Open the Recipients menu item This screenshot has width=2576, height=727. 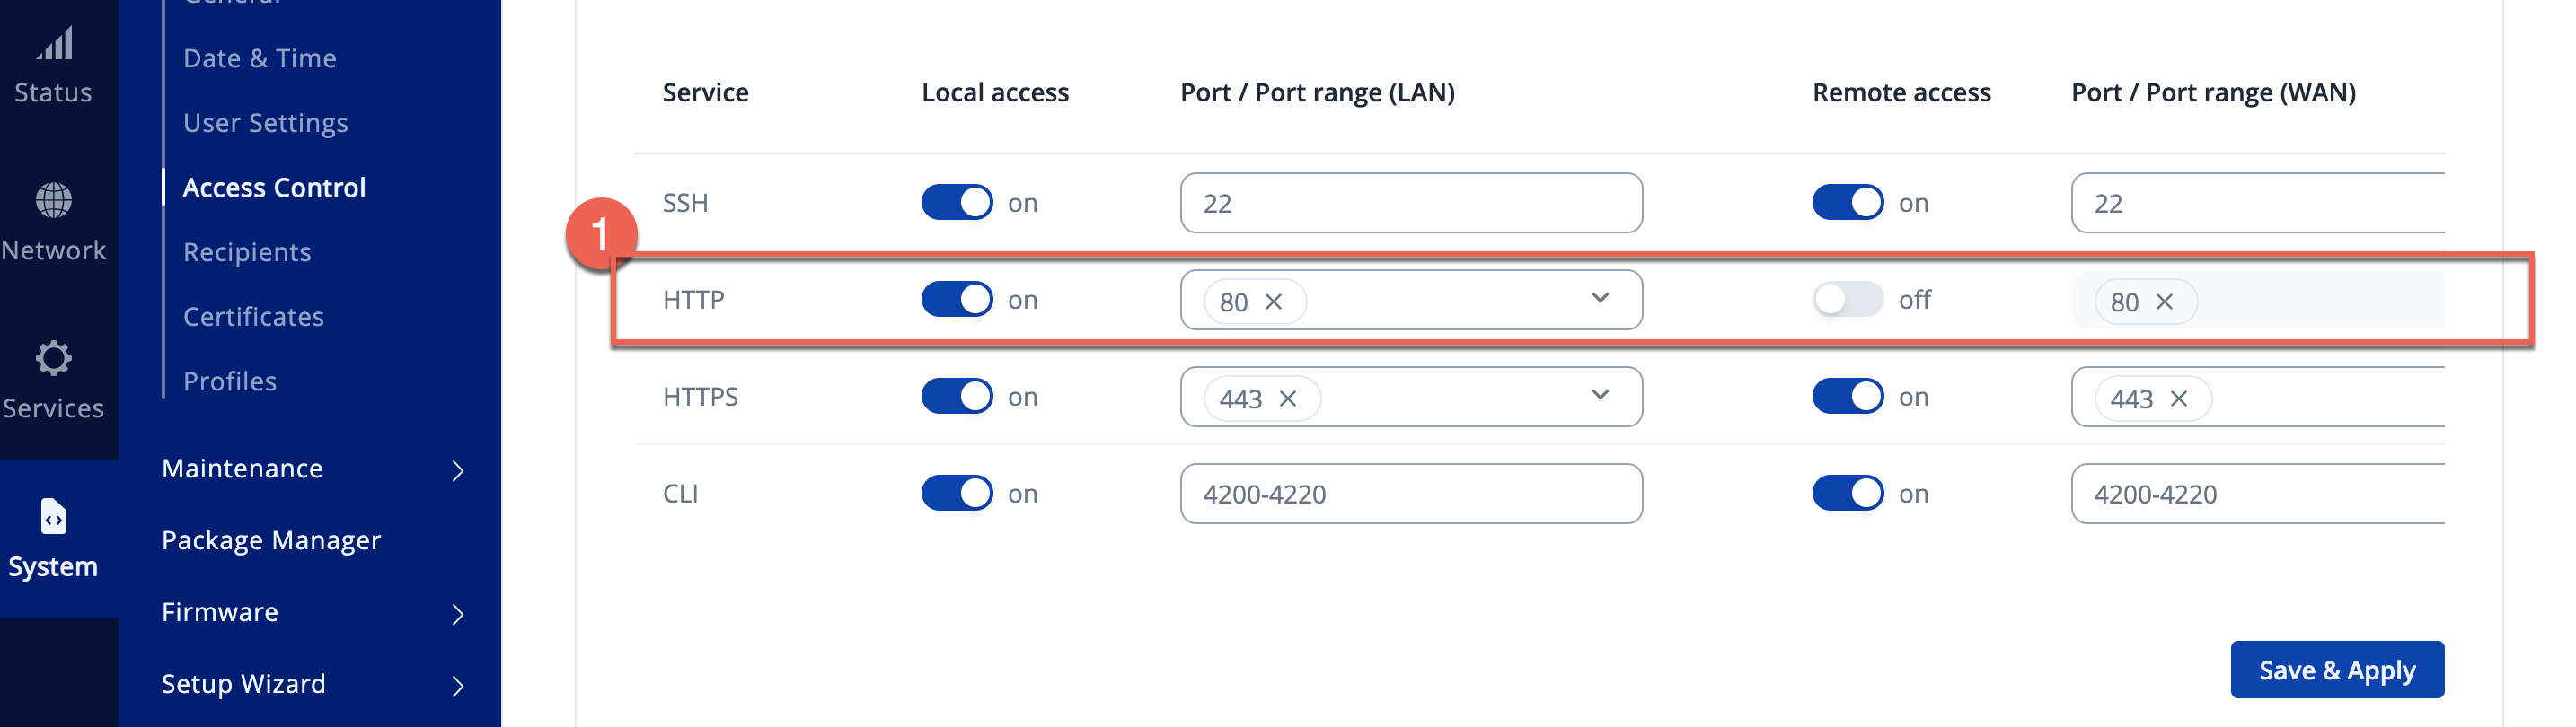[247, 251]
